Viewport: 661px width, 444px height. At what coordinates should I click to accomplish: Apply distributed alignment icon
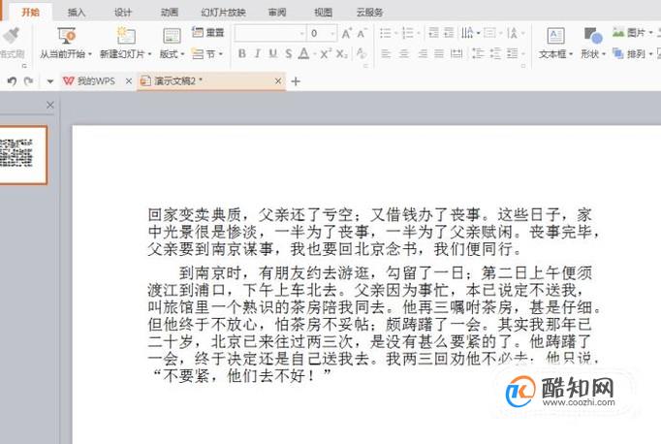pyautogui.click(x=456, y=53)
